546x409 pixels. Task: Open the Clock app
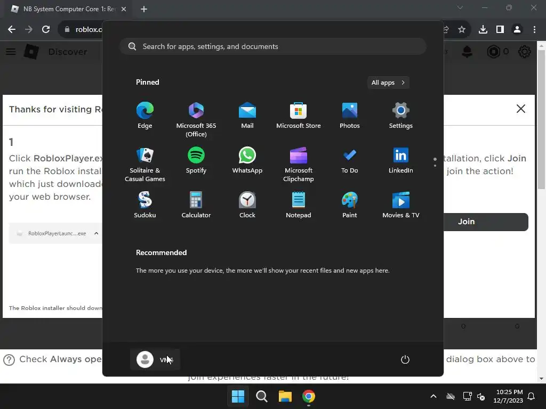[247, 205]
